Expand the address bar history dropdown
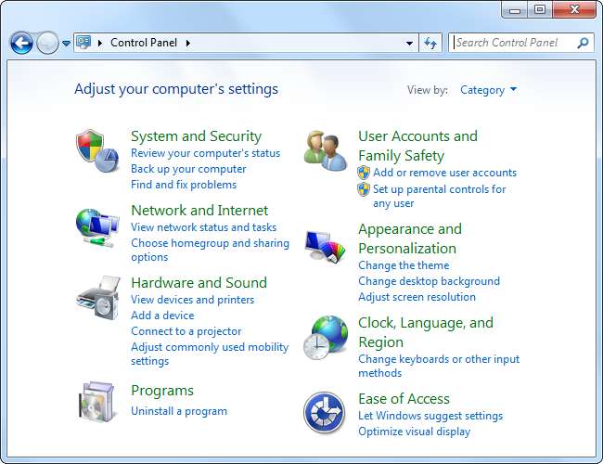Image resolution: width=603 pixels, height=464 pixels. [x=409, y=43]
